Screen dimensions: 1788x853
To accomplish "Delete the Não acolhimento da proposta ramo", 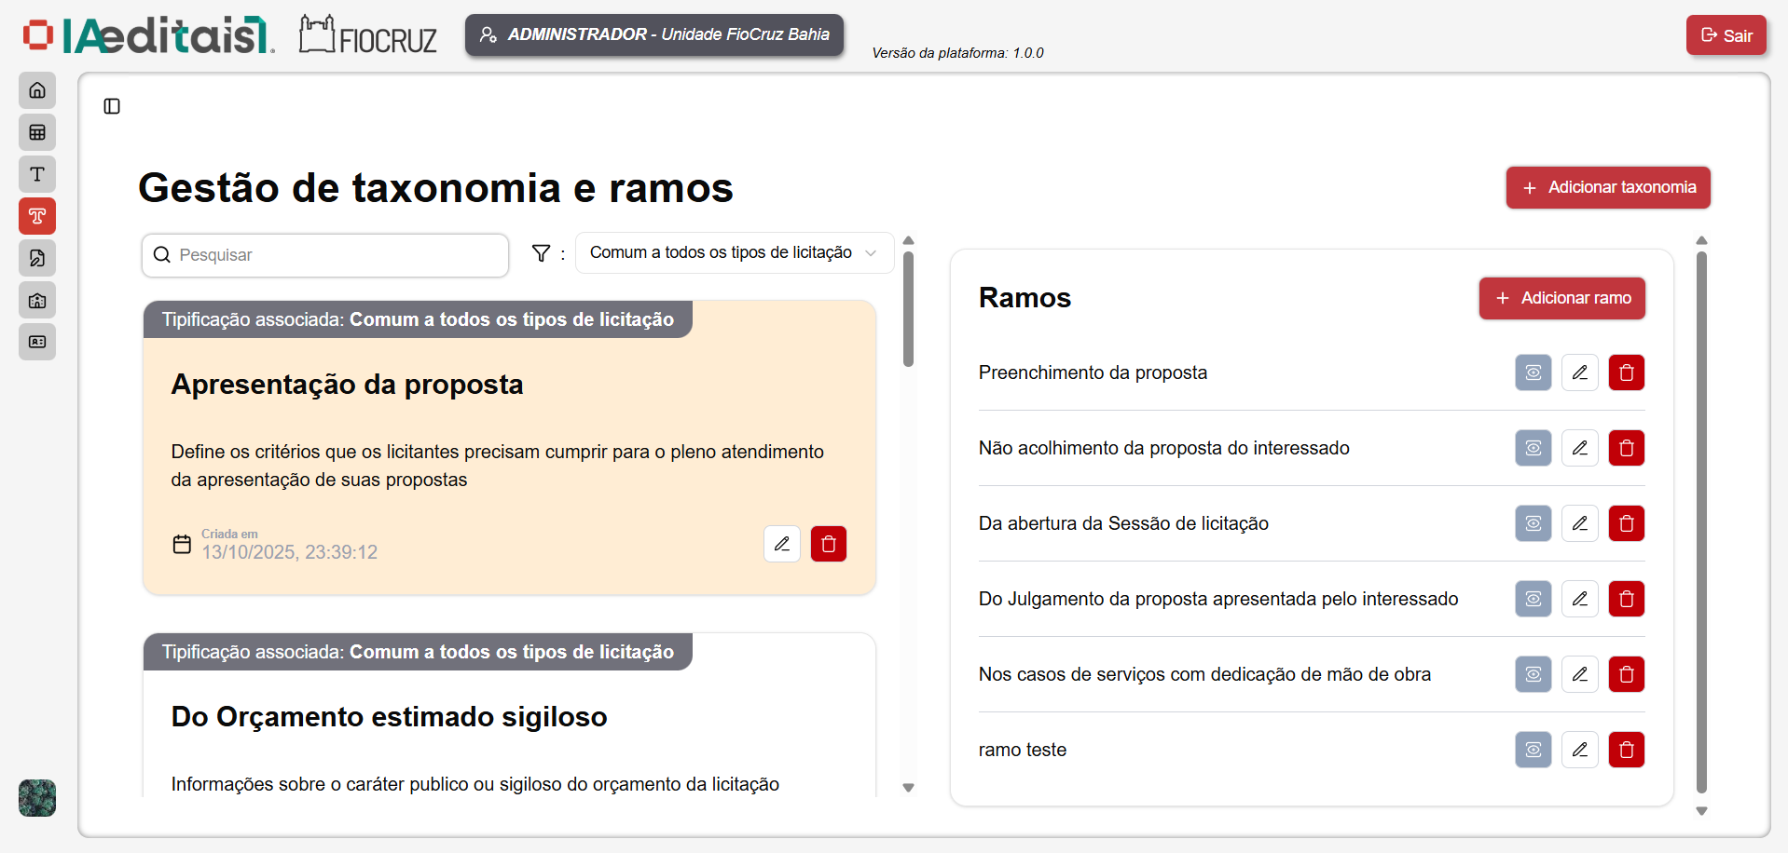I will click(1627, 448).
